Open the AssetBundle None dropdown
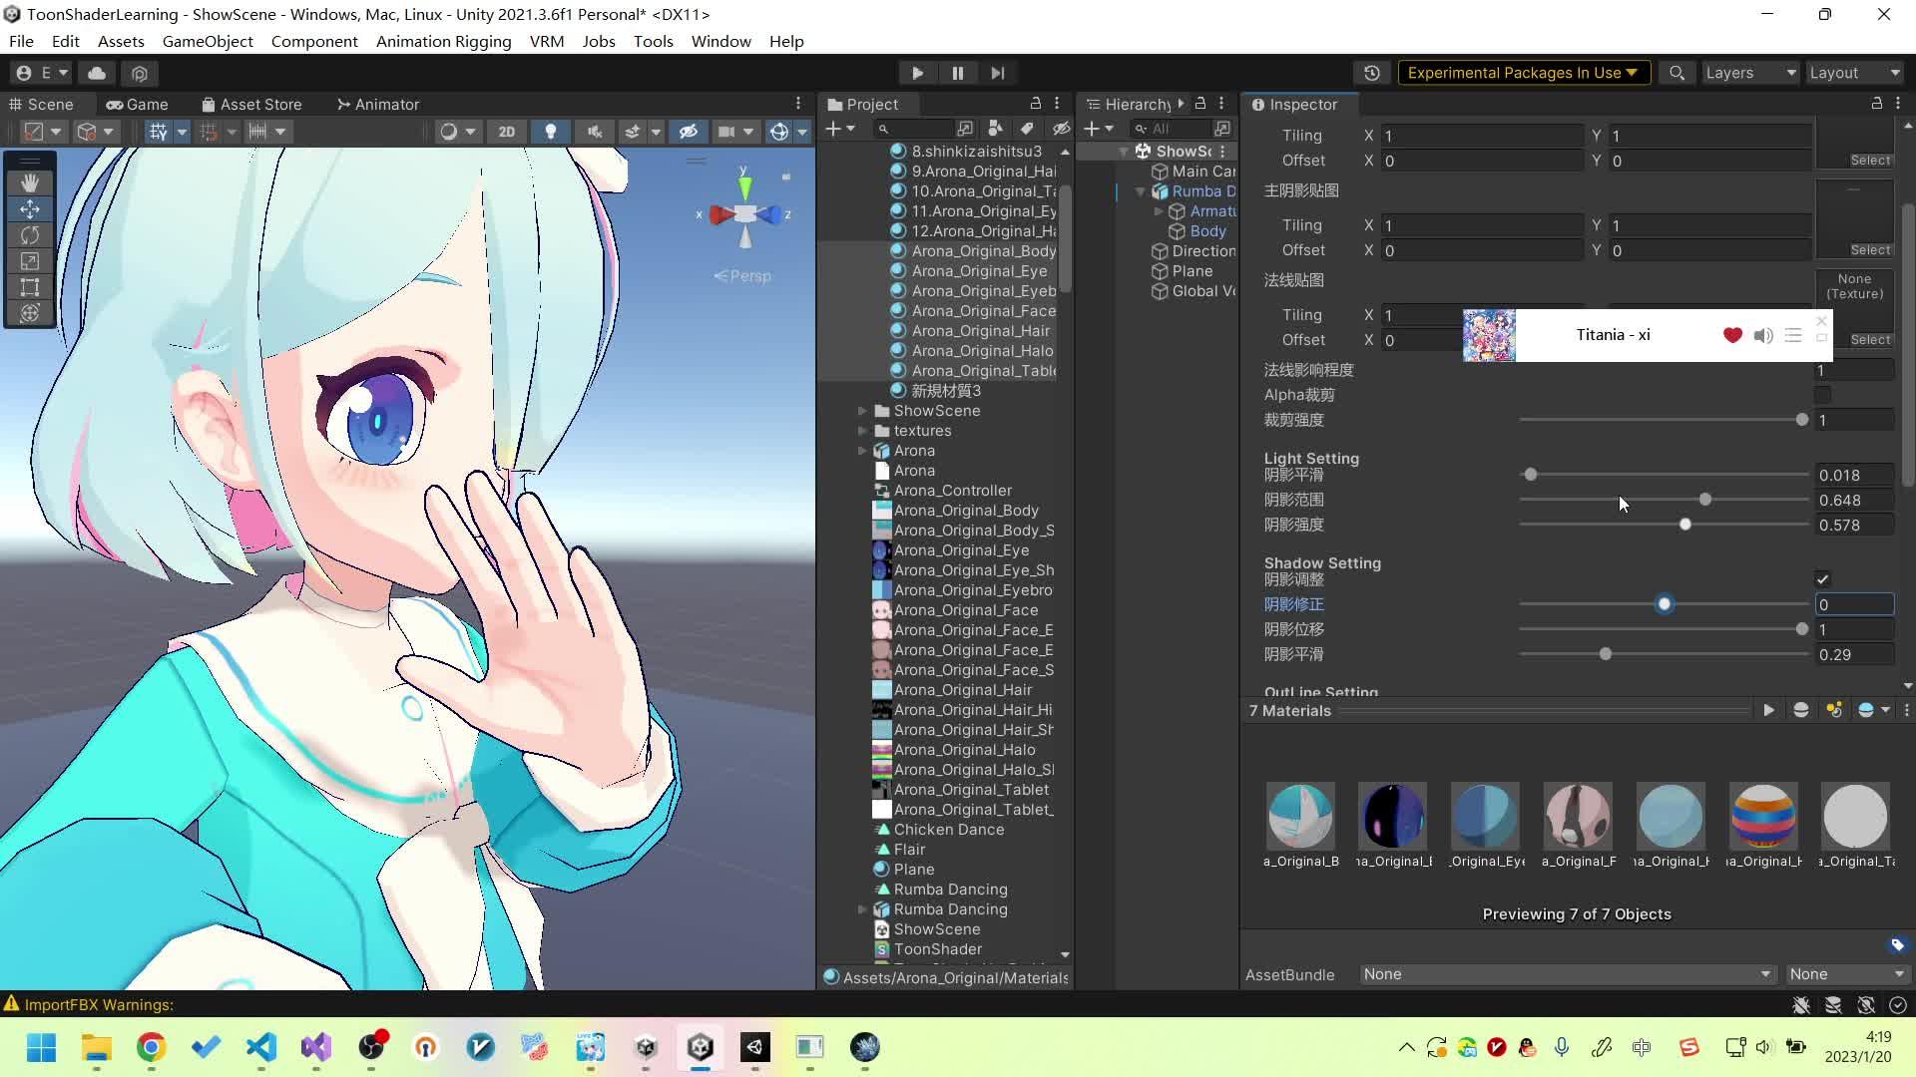 [1567, 974]
